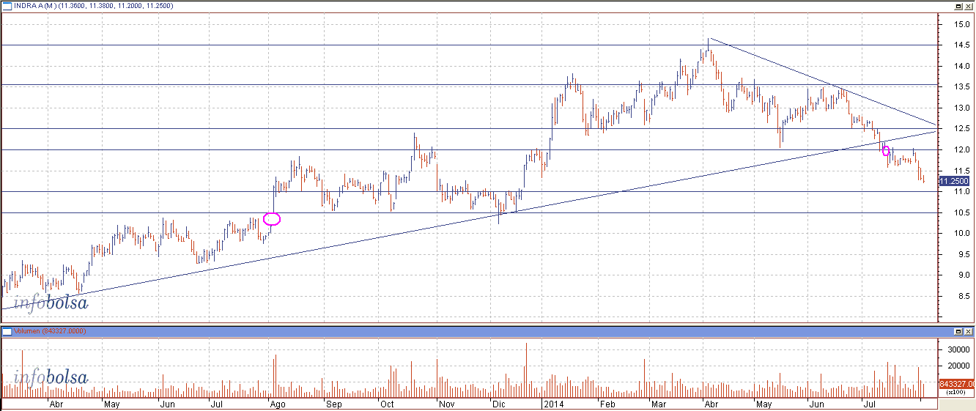The image size is (976, 411).
Task: Maximize the Volumen panel
Action: [958, 331]
